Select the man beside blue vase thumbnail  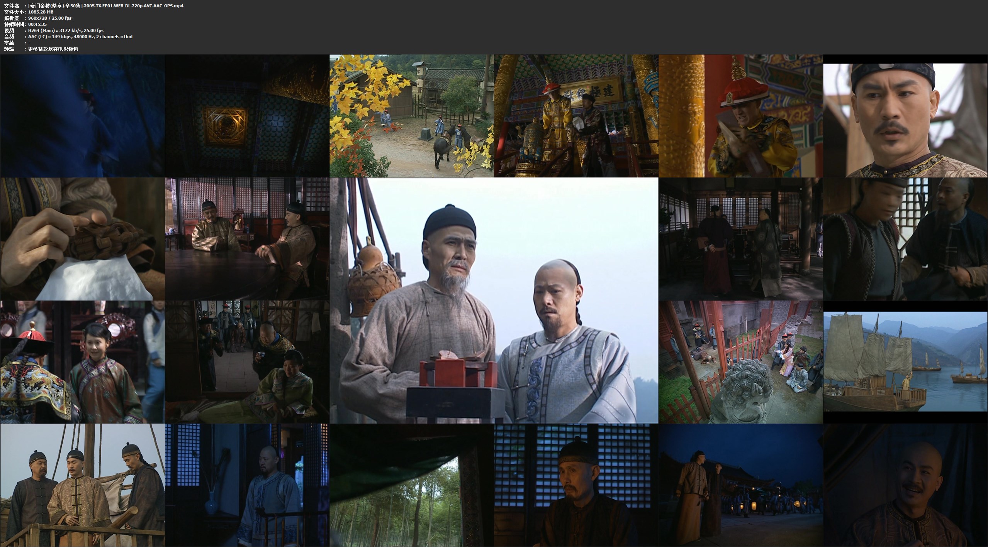[247, 485]
